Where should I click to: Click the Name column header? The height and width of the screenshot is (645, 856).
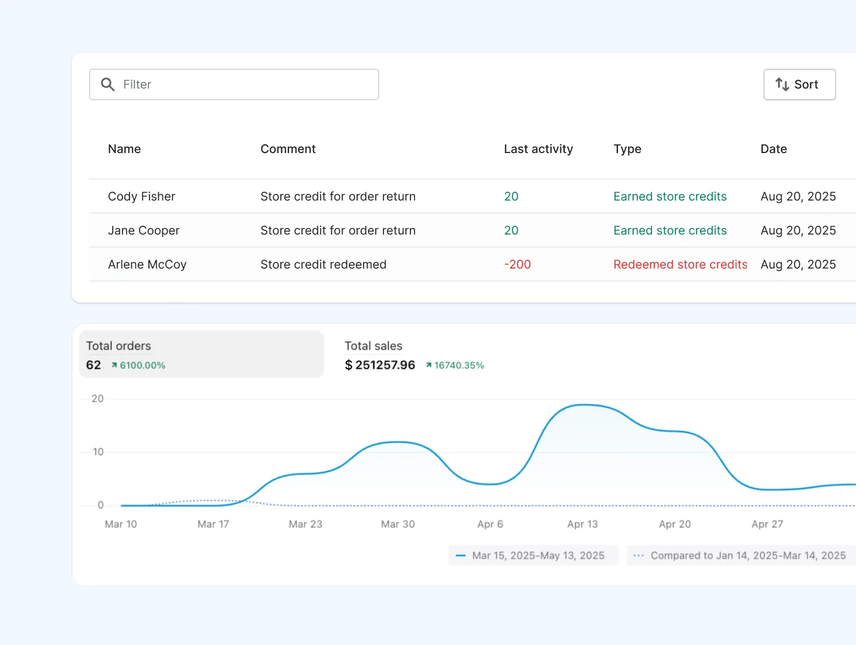pos(124,149)
